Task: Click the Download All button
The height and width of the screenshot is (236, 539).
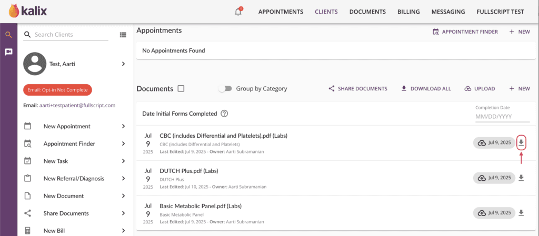Action: point(426,88)
